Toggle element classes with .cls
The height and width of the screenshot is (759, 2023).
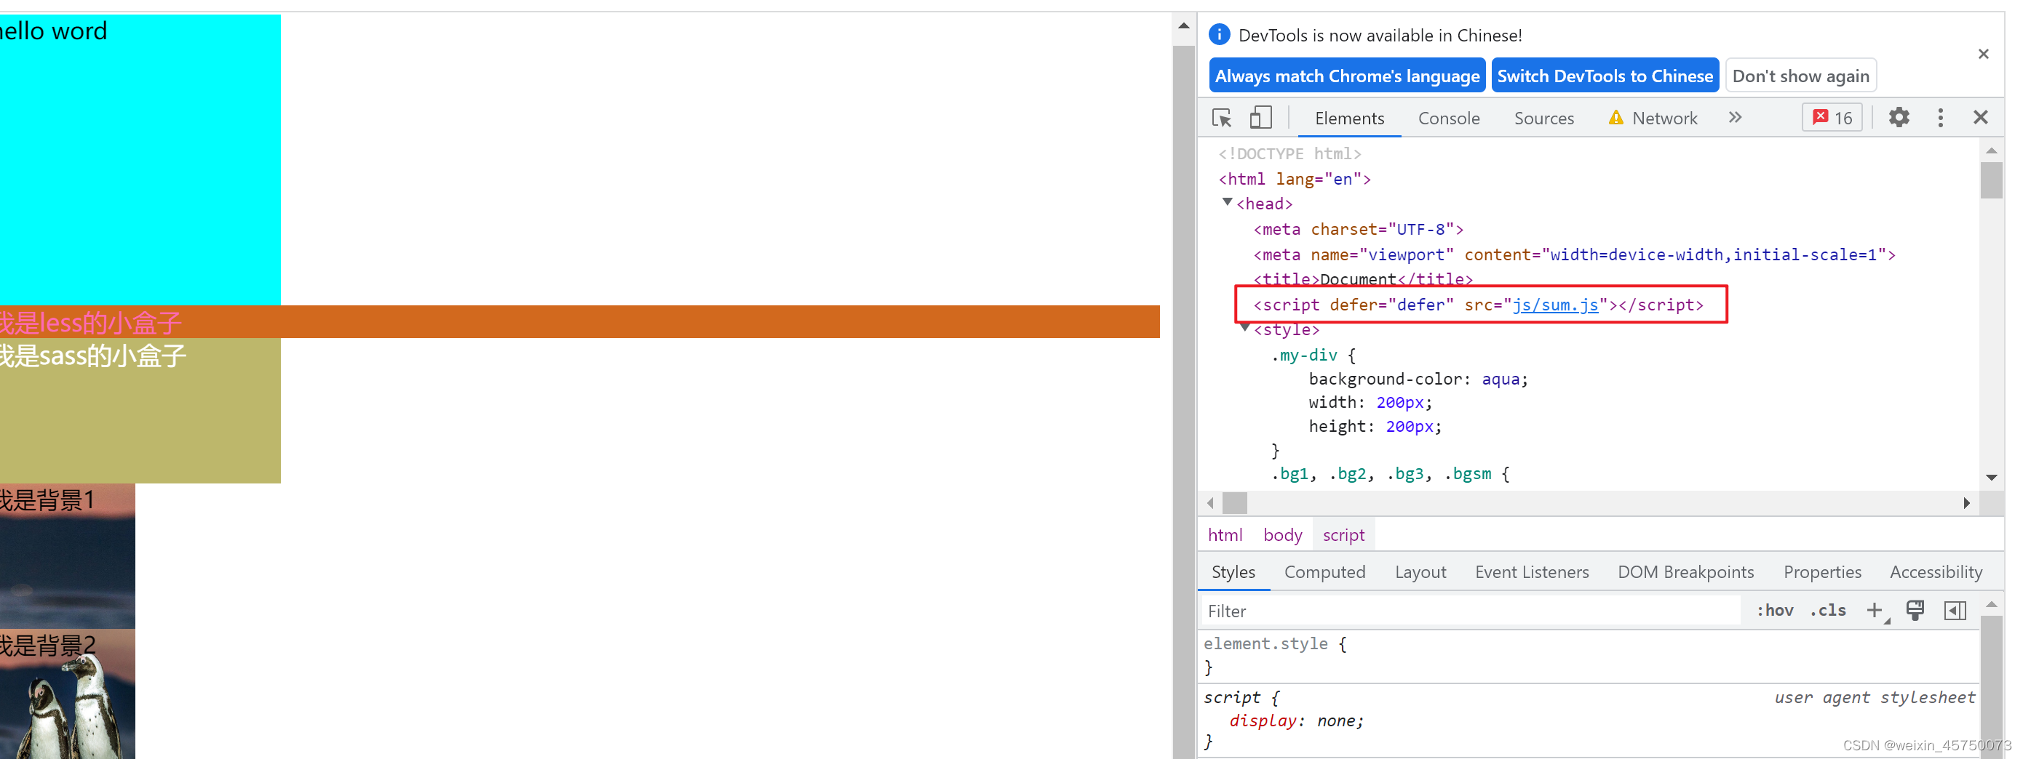[1827, 610]
